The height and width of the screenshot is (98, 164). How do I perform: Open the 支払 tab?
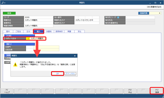[79, 31]
